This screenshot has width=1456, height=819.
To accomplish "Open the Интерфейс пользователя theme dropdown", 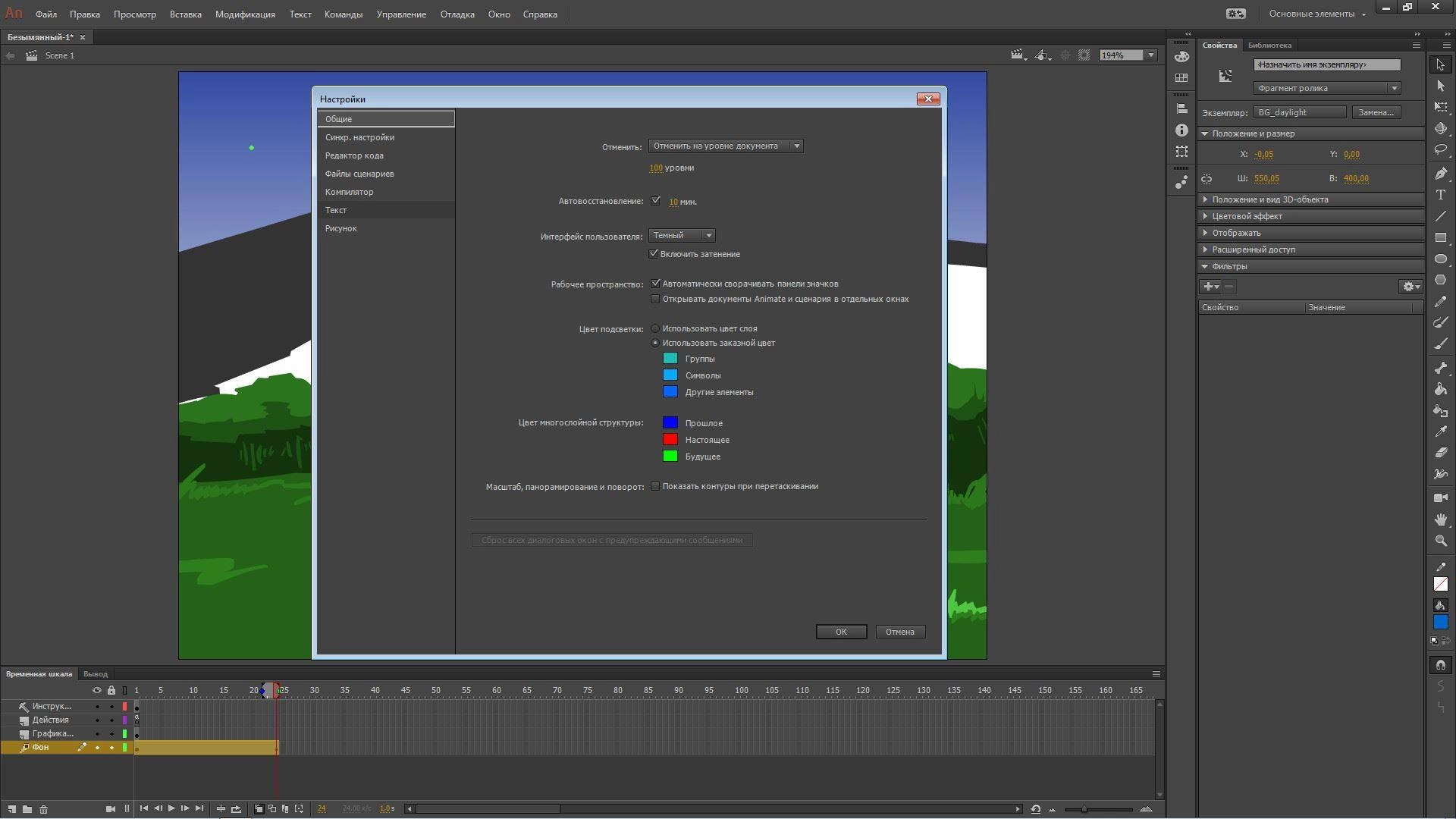I will tap(682, 235).
